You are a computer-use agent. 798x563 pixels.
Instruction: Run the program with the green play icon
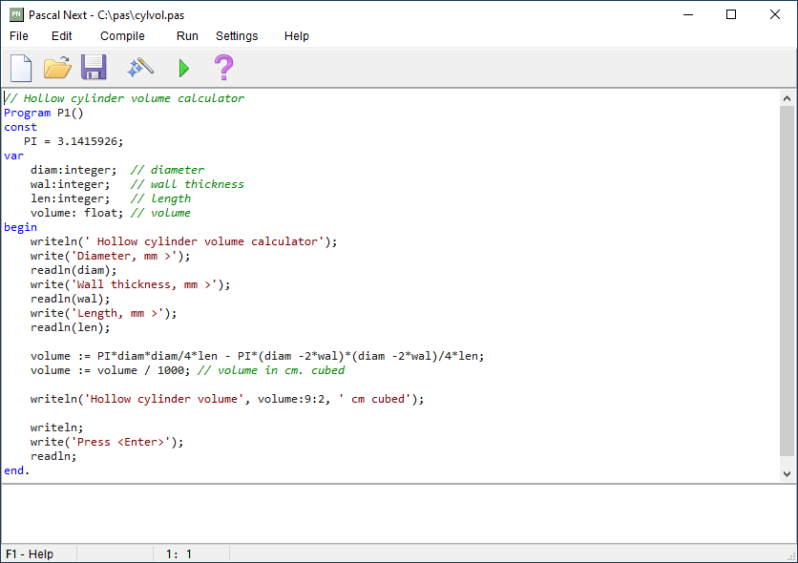point(184,68)
